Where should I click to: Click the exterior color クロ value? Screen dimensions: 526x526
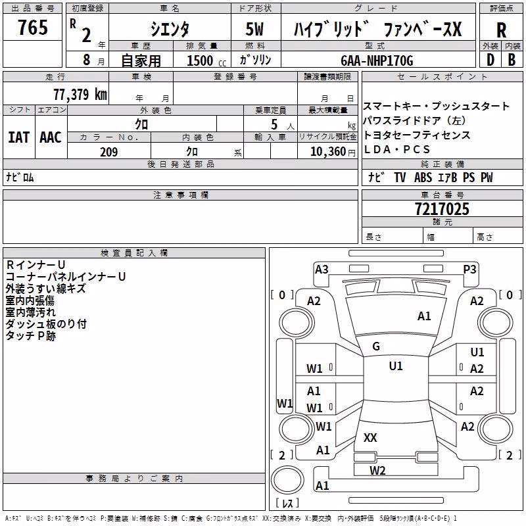pyautogui.click(x=141, y=124)
